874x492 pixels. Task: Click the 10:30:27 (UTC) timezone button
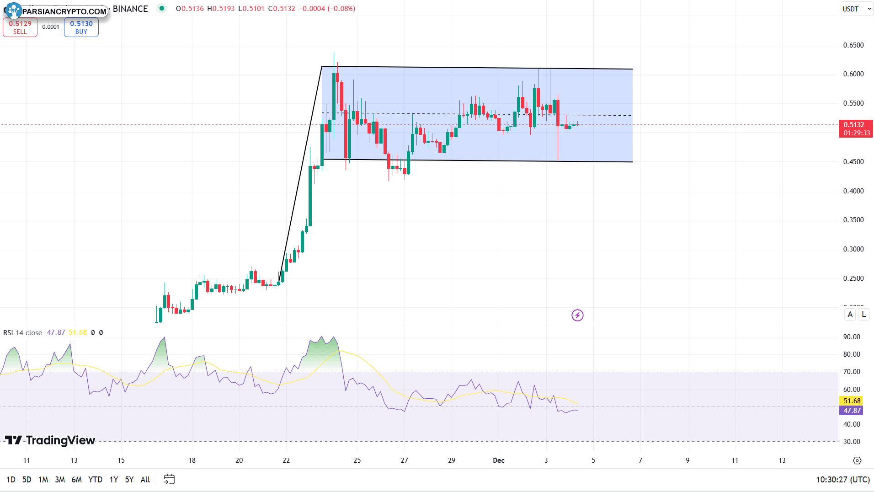click(x=843, y=479)
